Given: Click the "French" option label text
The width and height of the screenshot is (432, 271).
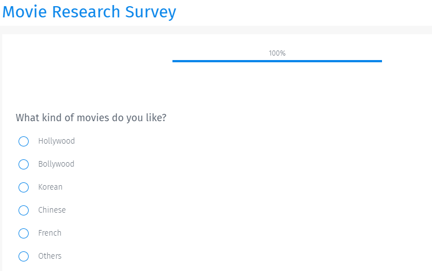Looking at the screenshot, I should coord(49,233).
